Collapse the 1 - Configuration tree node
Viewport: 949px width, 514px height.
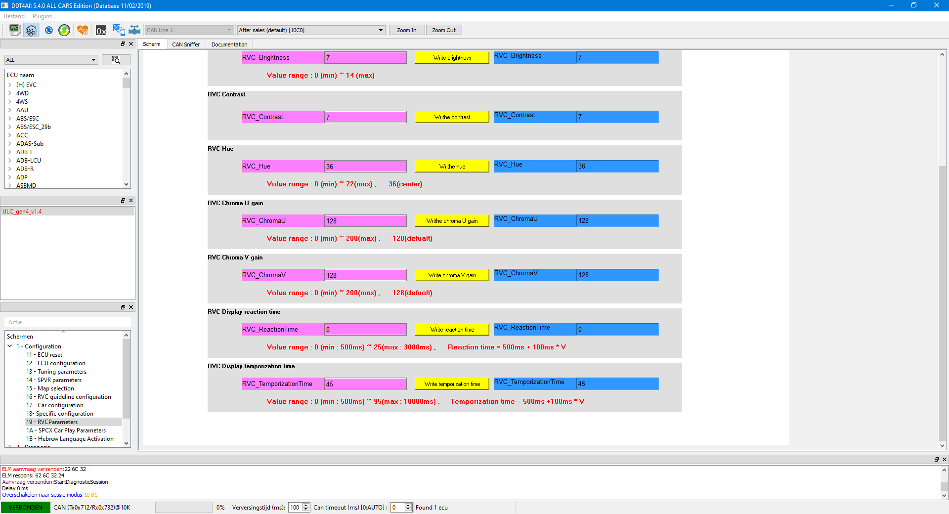click(x=10, y=346)
